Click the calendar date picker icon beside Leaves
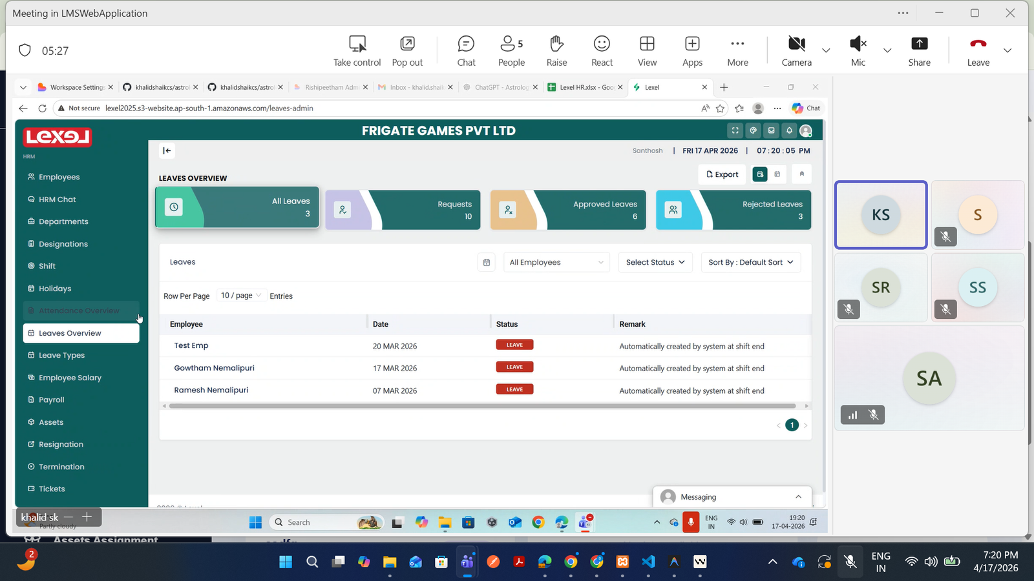This screenshot has height=581, width=1034. (x=487, y=262)
